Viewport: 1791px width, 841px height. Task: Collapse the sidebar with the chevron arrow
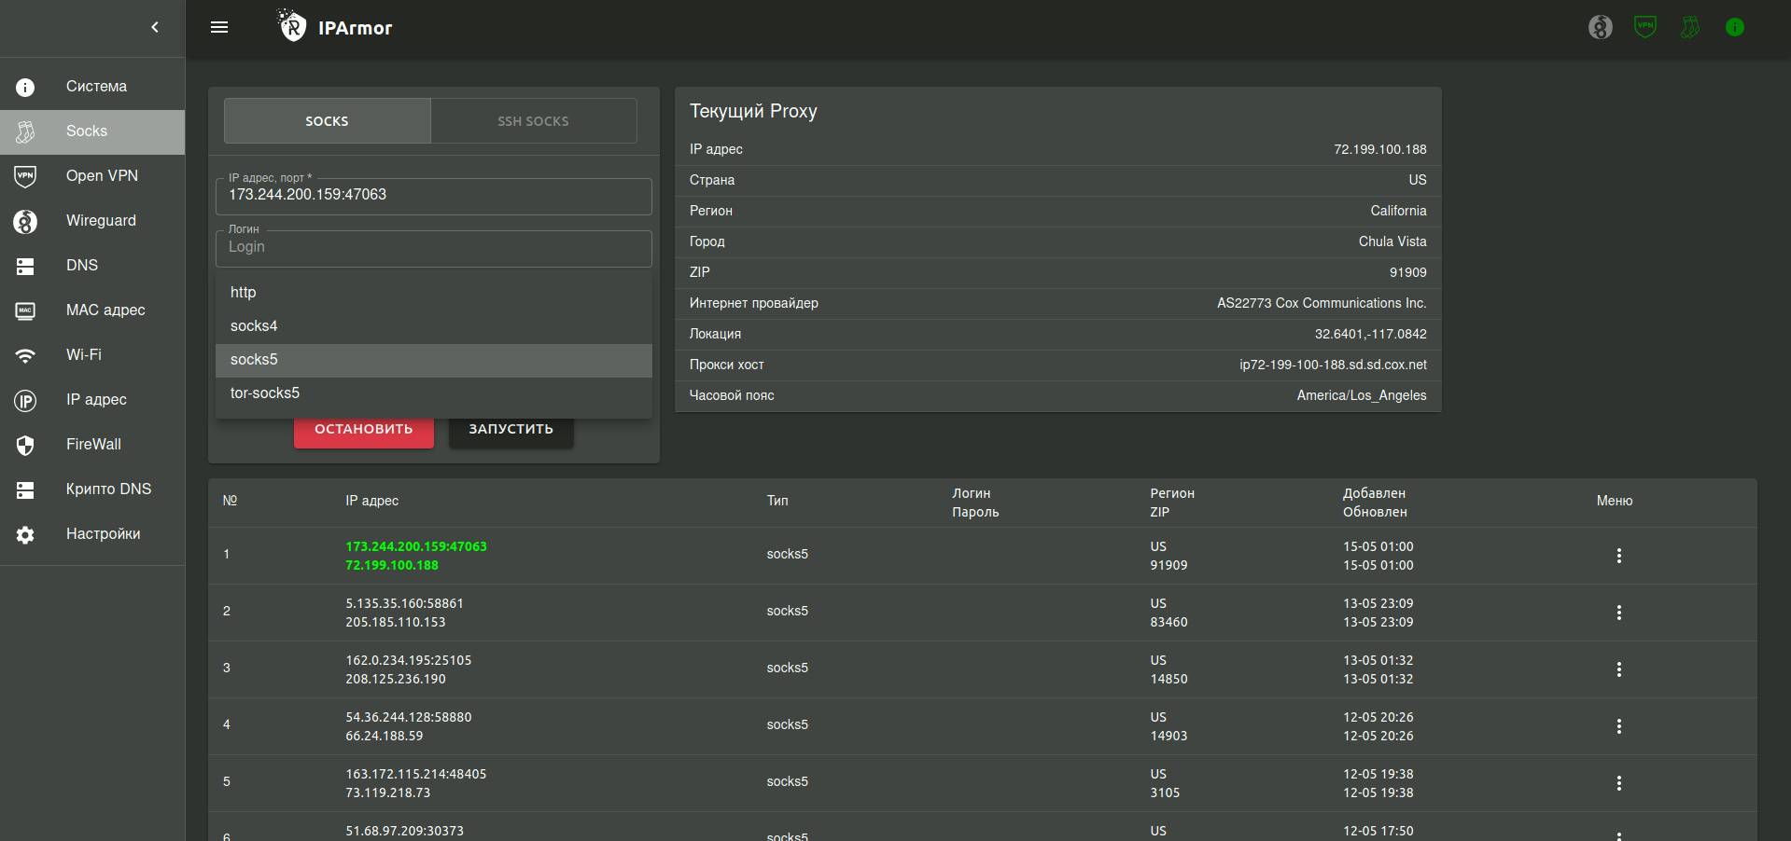[x=155, y=28]
